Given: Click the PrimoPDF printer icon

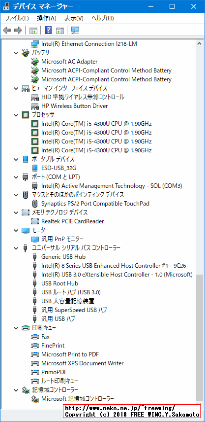Looking at the screenshot, I should [x=35, y=372].
